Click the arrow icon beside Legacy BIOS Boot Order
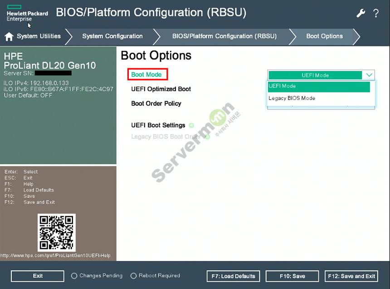Image resolution: width=390 pixels, height=289 pixels. pos(207,137)
